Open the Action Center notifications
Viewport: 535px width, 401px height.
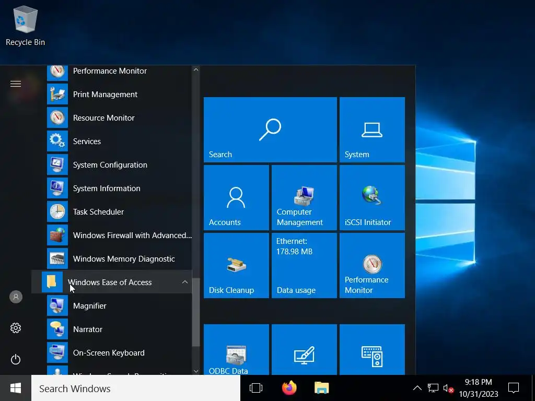point(514,388)
